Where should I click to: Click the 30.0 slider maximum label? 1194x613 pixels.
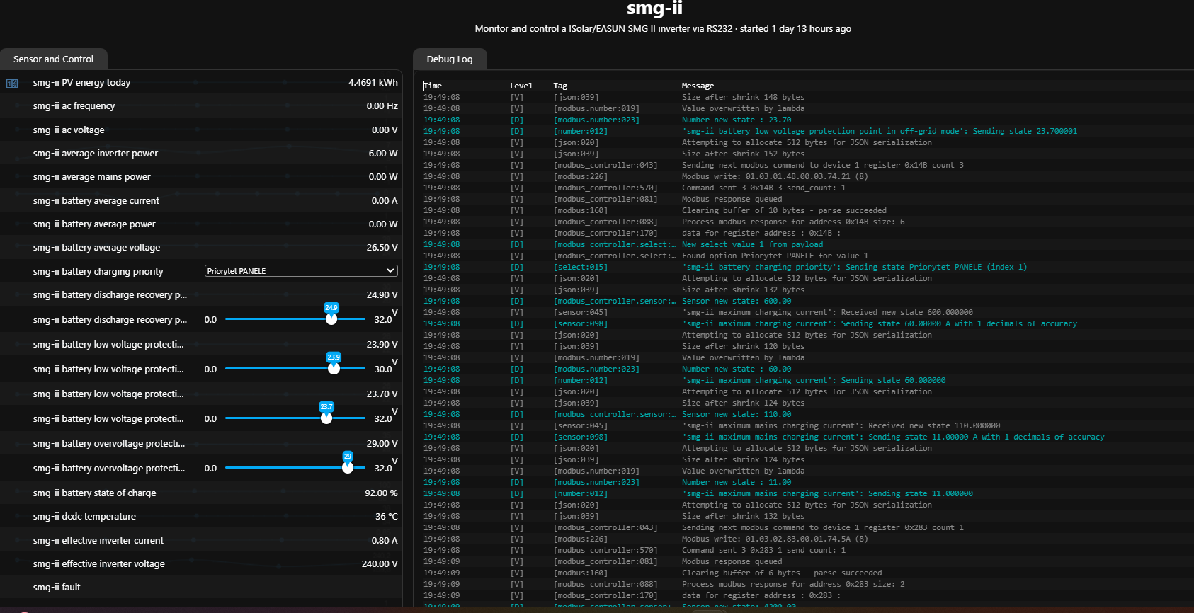[x=383, y=369]
